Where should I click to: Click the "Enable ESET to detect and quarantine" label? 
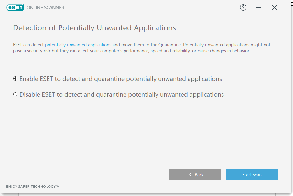[x=121, y=79]
